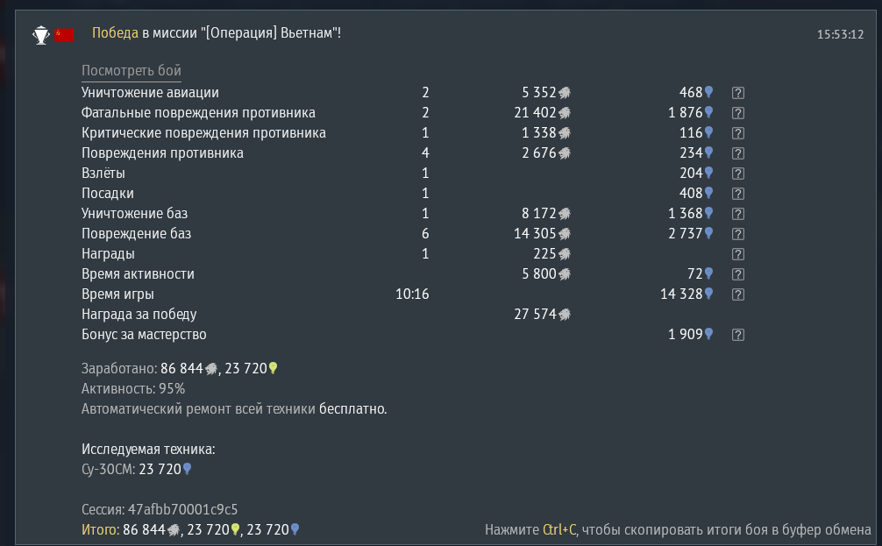
Task: Click the Итого totals line
Action: (190, 529)
